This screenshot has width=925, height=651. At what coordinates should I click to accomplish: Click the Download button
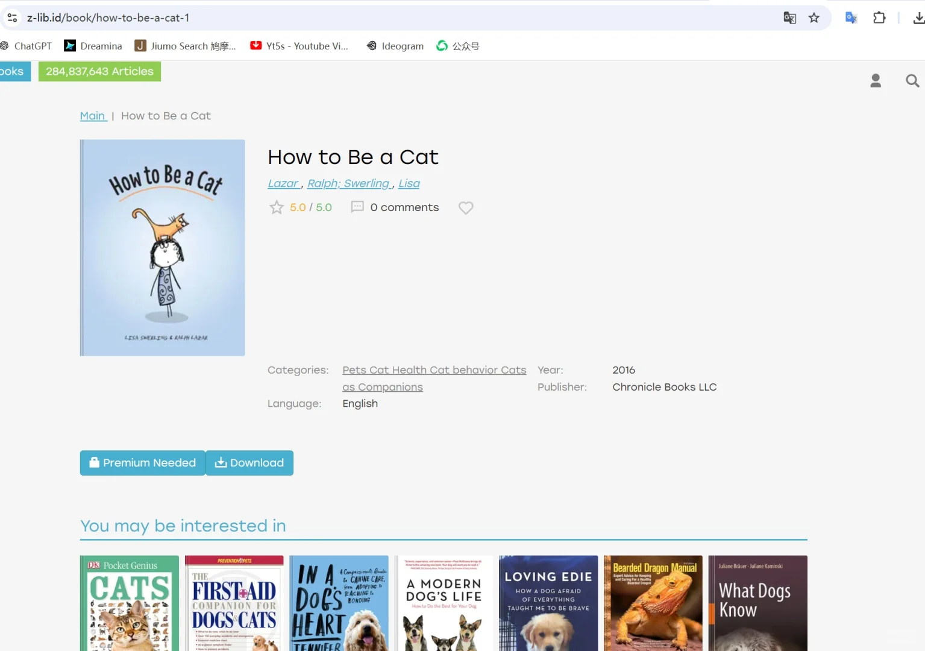[249, 463]
